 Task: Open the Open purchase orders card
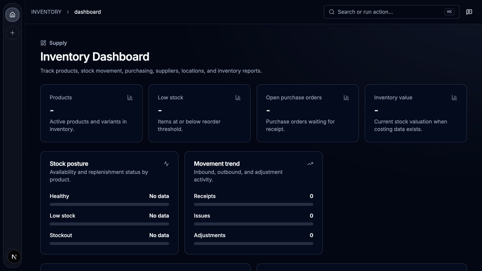tap(308, 113)
